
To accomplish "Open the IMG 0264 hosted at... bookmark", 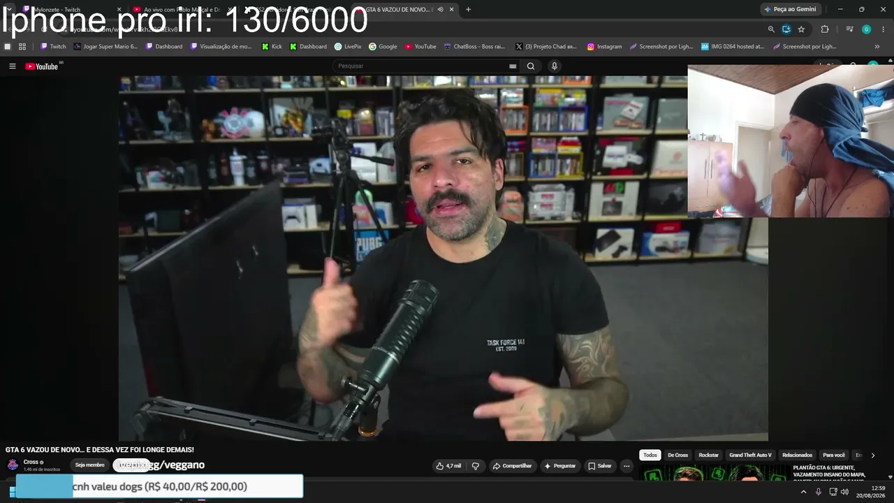I will pos(733,47).
